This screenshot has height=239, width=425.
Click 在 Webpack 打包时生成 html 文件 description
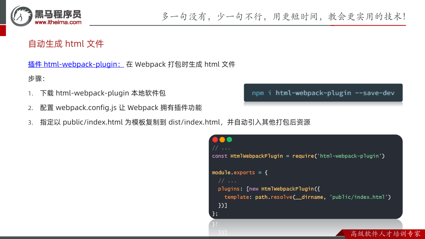pos(181,64)
